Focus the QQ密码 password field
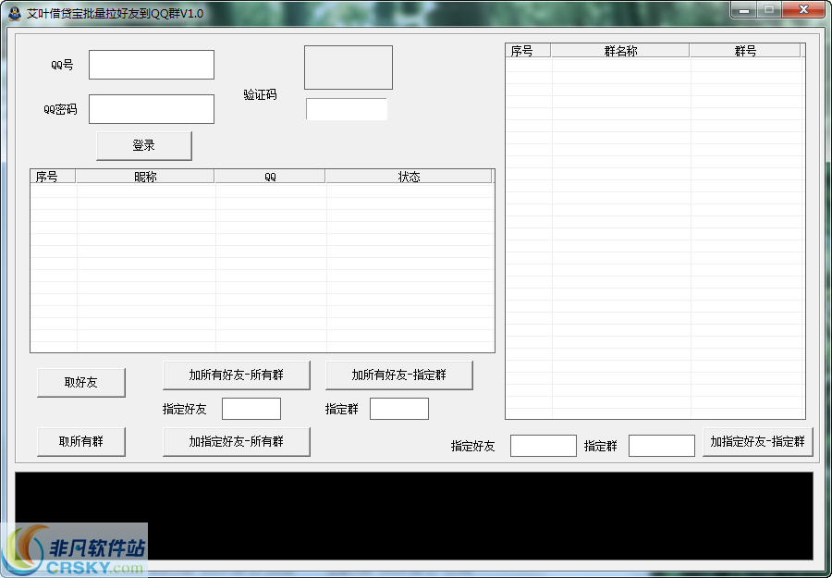The image size is (832, 578). (x=152, y=109)
